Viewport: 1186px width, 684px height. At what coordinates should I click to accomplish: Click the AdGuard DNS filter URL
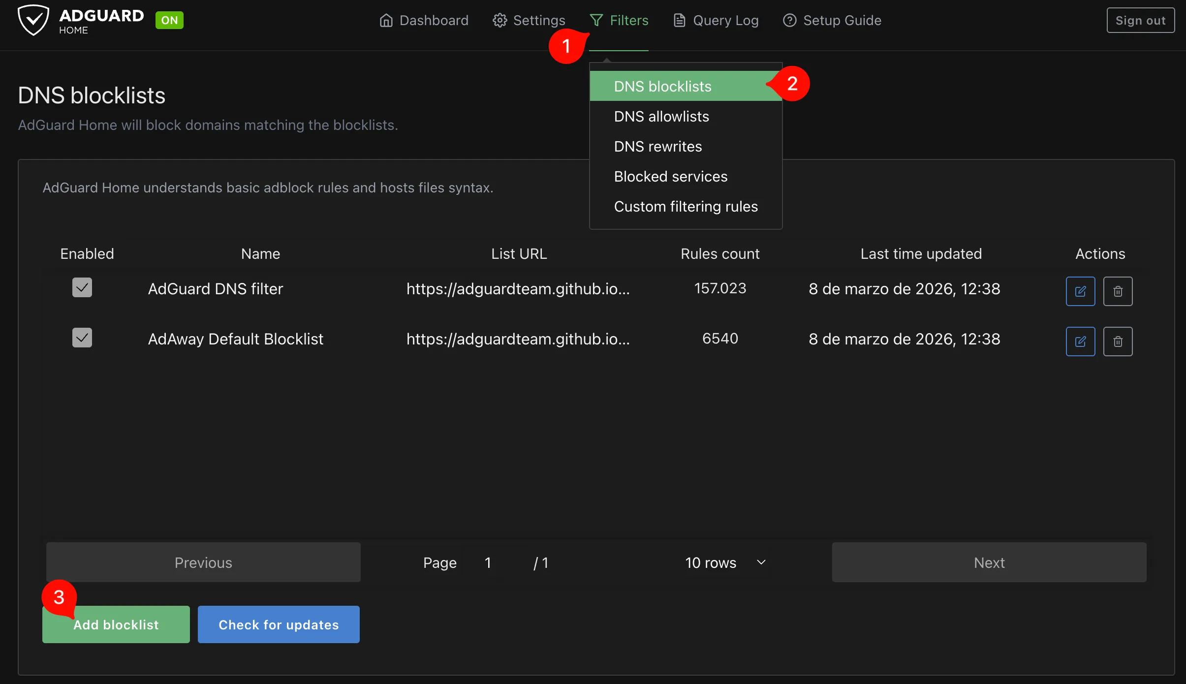click(x=518, y=289)
